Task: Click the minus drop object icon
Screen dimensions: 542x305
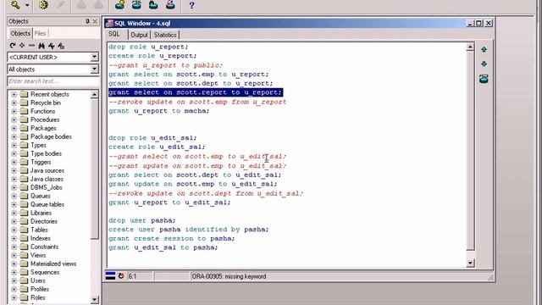Action: point(31,45)
